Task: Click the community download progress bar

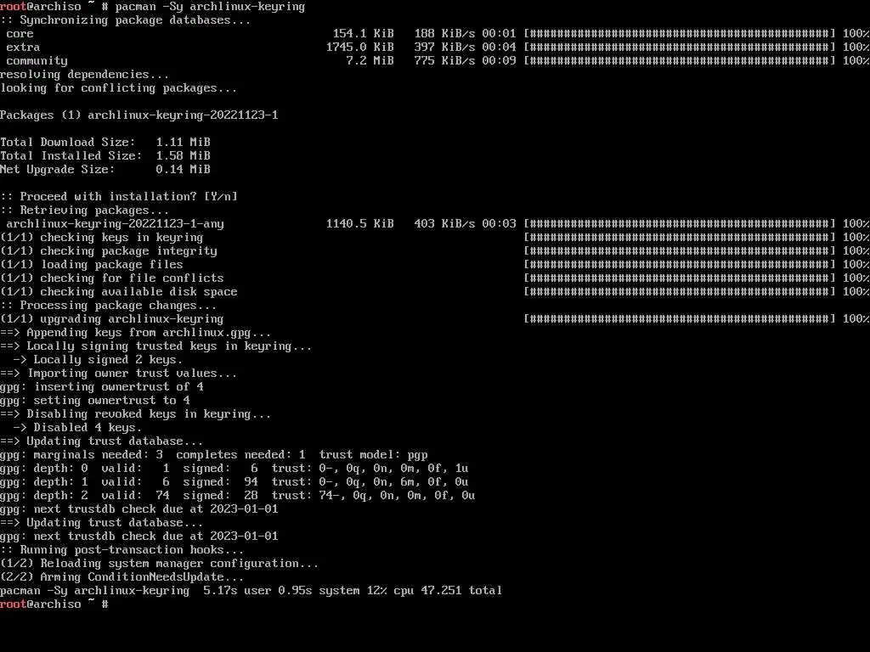Action: pos(680,61)
